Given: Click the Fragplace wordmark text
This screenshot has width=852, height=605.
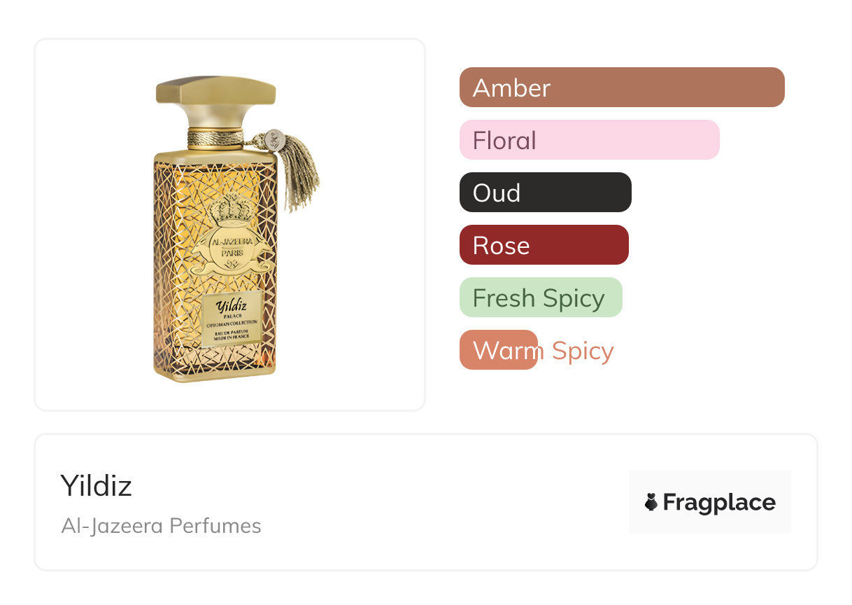Looking at the screenshot, I should click(719, 502).
